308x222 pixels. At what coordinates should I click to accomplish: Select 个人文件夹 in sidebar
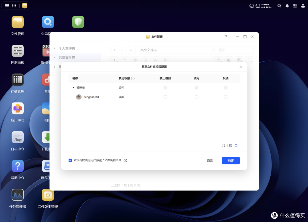[x=67, y=48]
